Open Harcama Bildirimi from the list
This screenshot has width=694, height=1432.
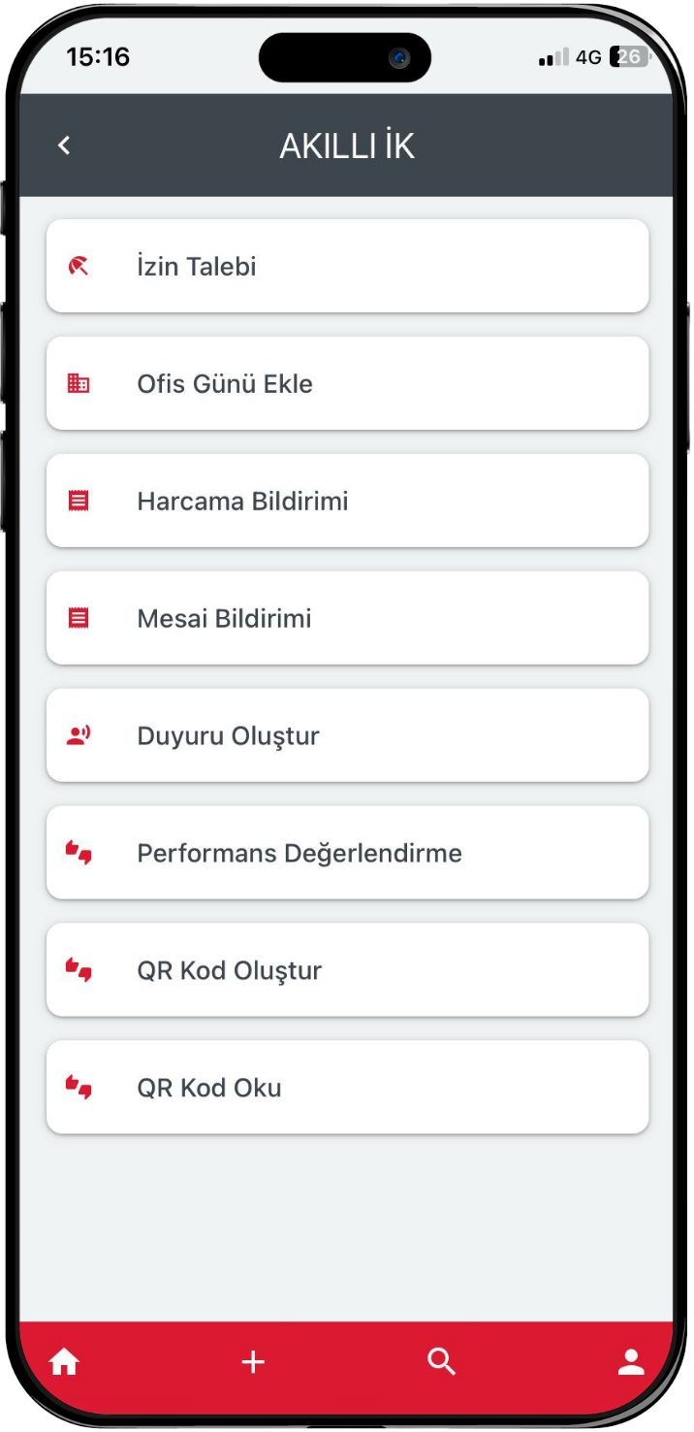coord(347,501)
